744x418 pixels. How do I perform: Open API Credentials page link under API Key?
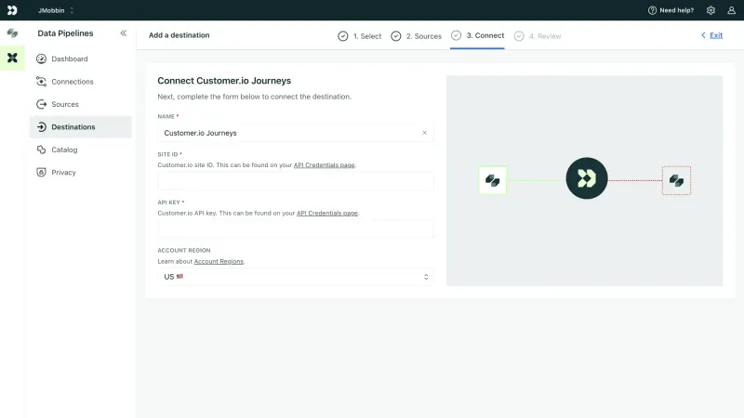327,214
